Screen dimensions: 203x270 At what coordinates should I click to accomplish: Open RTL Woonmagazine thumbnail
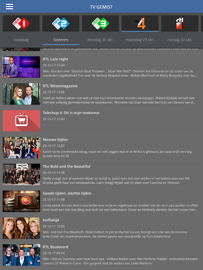click(x=21, y=94)
